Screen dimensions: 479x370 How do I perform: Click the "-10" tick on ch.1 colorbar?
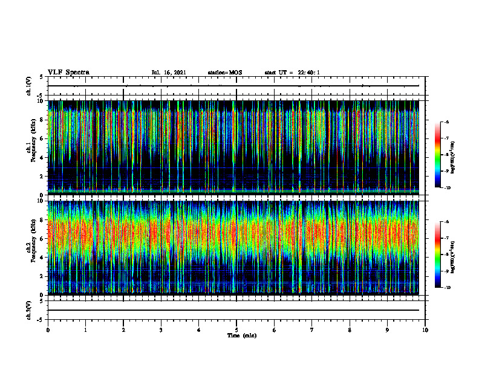coord(447,188)
